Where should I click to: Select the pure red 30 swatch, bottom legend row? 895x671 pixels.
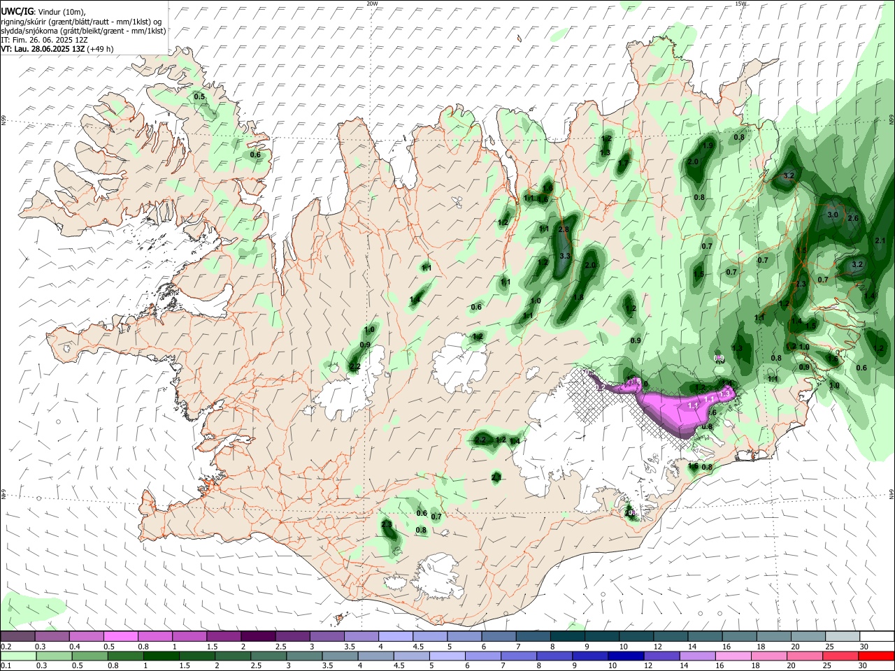[877, 656]
